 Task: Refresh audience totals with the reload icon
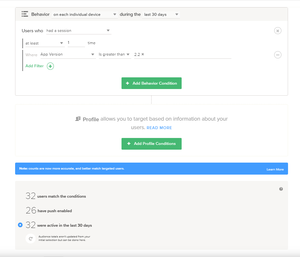click(x=31, y=239)
